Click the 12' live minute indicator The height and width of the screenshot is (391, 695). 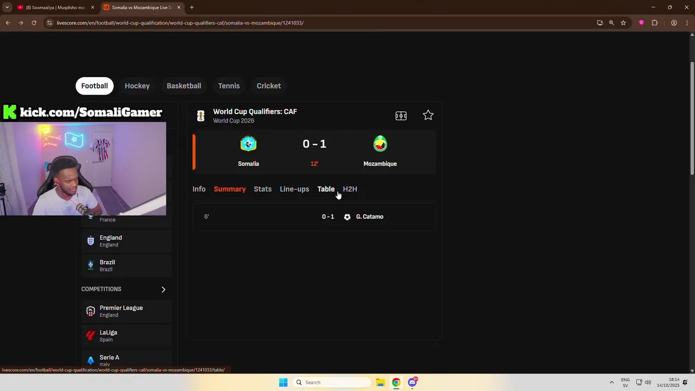coord(314,163)
